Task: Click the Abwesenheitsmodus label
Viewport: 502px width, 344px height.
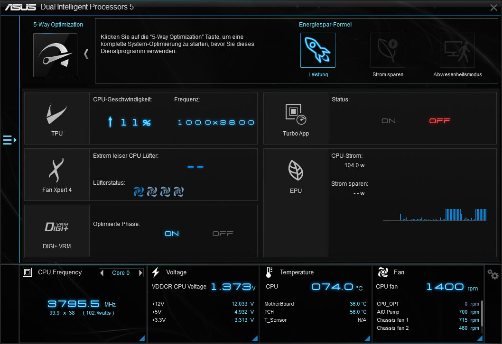Action: tap(457, 74)
